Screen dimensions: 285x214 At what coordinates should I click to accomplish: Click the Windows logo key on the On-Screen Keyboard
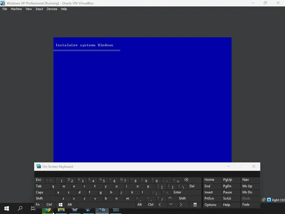(x=60, y=205)
